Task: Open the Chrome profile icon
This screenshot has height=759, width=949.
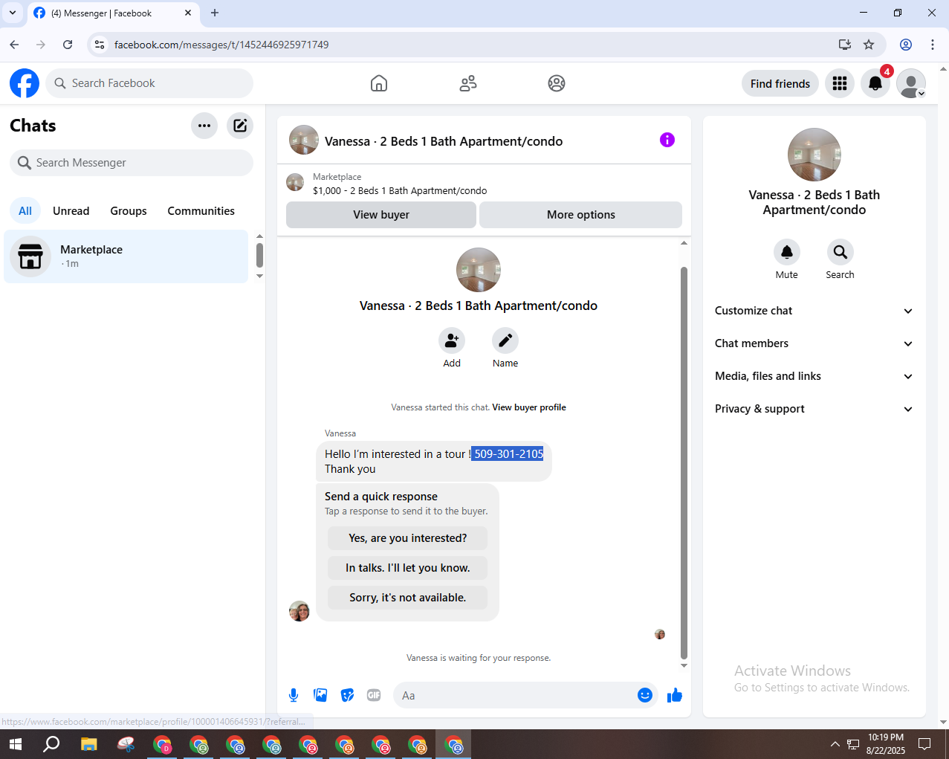Action: click(906, 45)
